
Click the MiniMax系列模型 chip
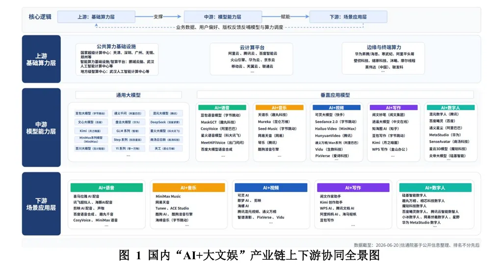(x=90, y=140)
